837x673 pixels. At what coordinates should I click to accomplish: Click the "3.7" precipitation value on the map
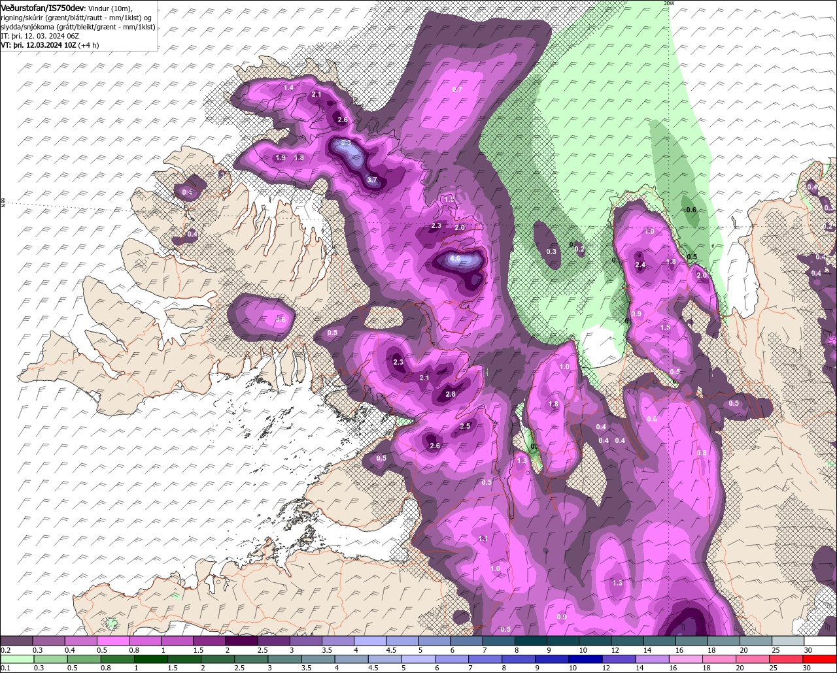(x=372, y=180)
